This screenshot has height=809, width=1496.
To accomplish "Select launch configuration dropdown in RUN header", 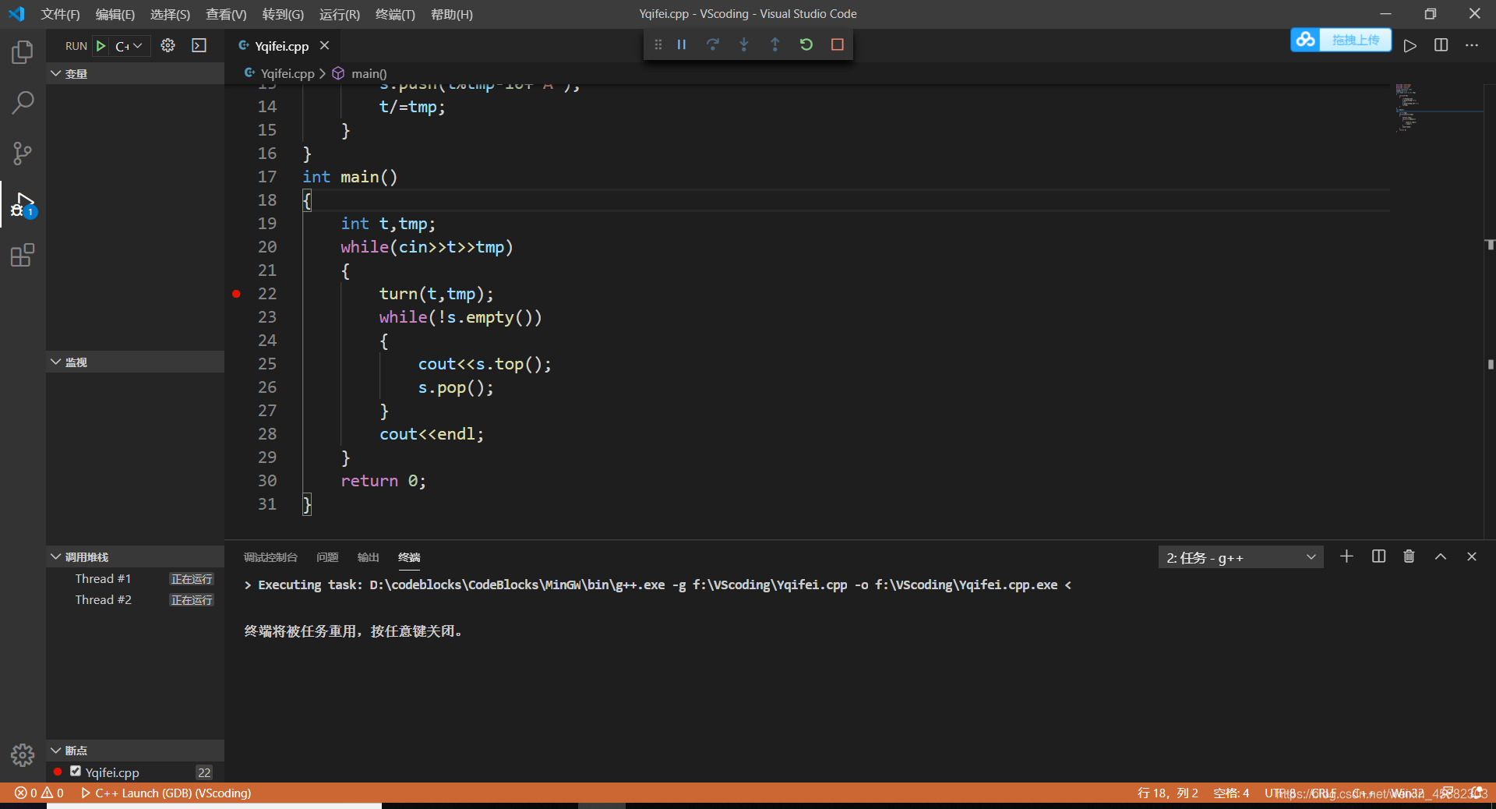I will (129, 46).
